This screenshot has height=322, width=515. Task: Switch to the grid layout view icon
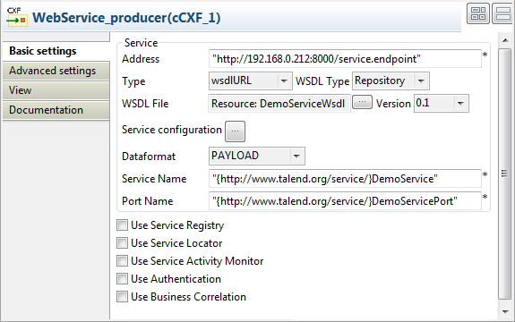(478, 13)
